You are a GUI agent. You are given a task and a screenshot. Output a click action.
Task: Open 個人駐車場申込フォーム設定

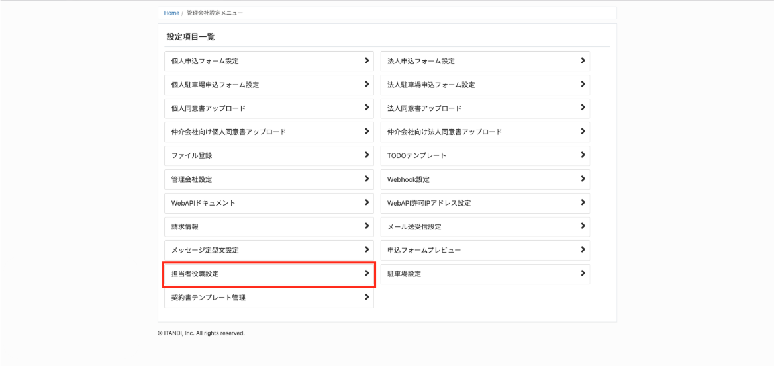(269, 85)
